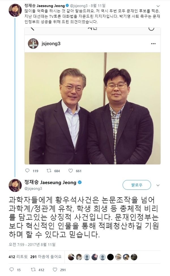
Task: Open the @jsjeong3 handle link in top tweet
Action: click(79, 6)
